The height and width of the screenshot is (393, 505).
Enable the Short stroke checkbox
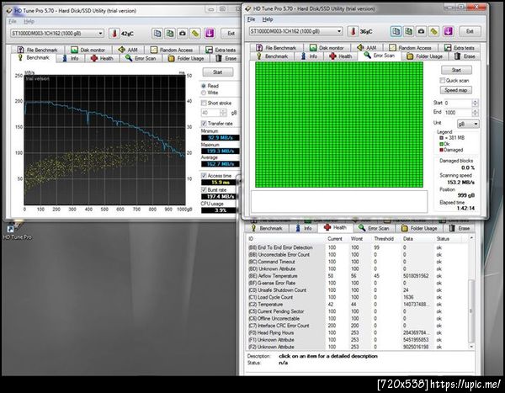[x=204, y=103]
